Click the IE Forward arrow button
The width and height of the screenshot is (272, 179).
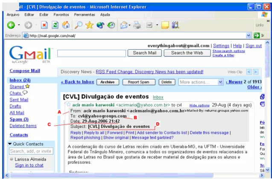(x=28, y=25)
